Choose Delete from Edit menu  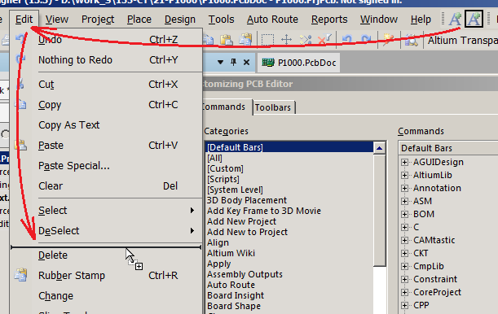pyautogui.click(x=106, y=255)
